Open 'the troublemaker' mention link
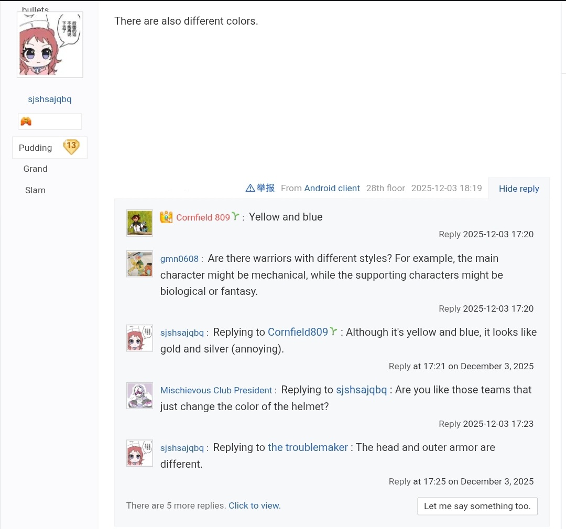 click(x=308, y=447)
